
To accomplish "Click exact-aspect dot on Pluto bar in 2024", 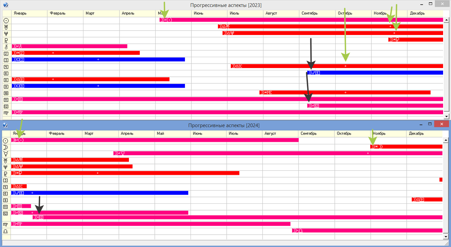I will (97, 173).
